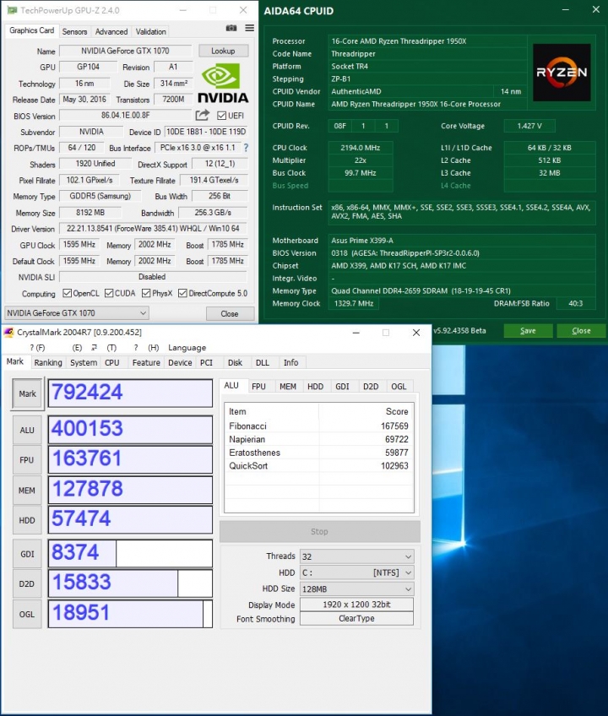Viewport: 608px width, 716px height.
Task: Run the ALU benchmark button
Action: pyautogui.click(x=27, y=430)
